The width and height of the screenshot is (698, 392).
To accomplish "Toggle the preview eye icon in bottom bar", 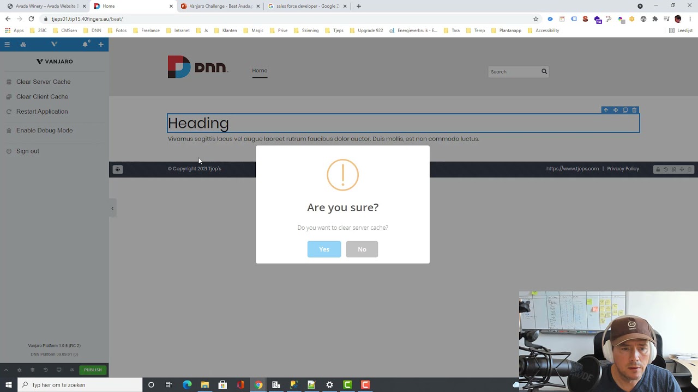I will click(x=72, y=370).
